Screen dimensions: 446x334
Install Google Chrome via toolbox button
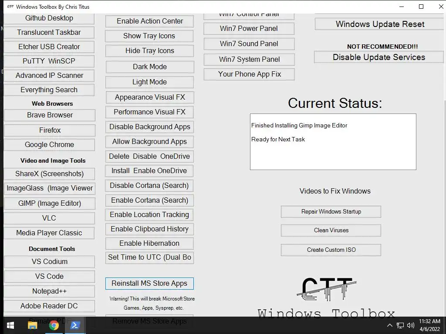[x=50, y=144]
